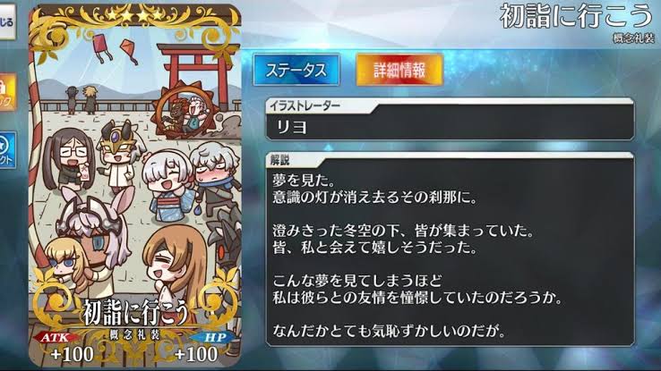Click the blue HP icon on card
Viewport: 661px width, 371px height.
tap(214, 337)
